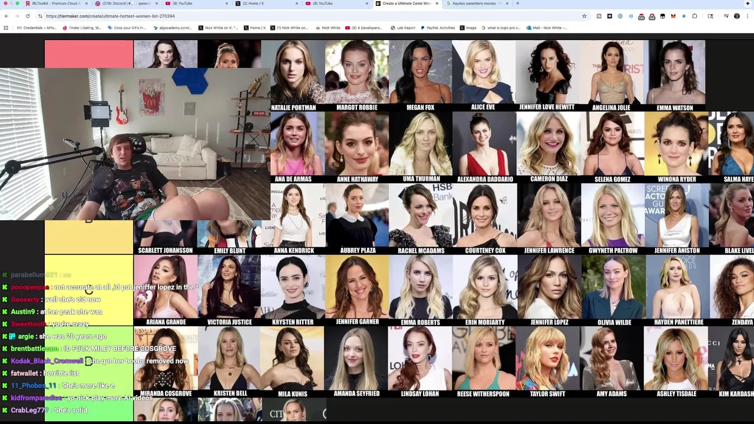This screenshot has height=424, width=754.
Task: Open Chrome's three-dot menu
Action: point(747,16)
